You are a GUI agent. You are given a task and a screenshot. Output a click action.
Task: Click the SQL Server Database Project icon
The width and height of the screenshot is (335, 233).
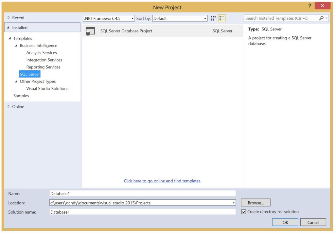(x=90, y=31)
